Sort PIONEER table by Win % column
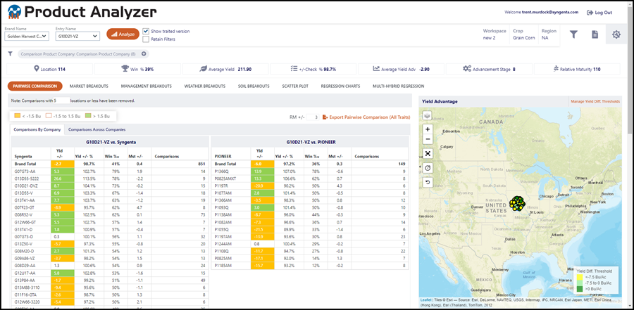 coord(311,156)
